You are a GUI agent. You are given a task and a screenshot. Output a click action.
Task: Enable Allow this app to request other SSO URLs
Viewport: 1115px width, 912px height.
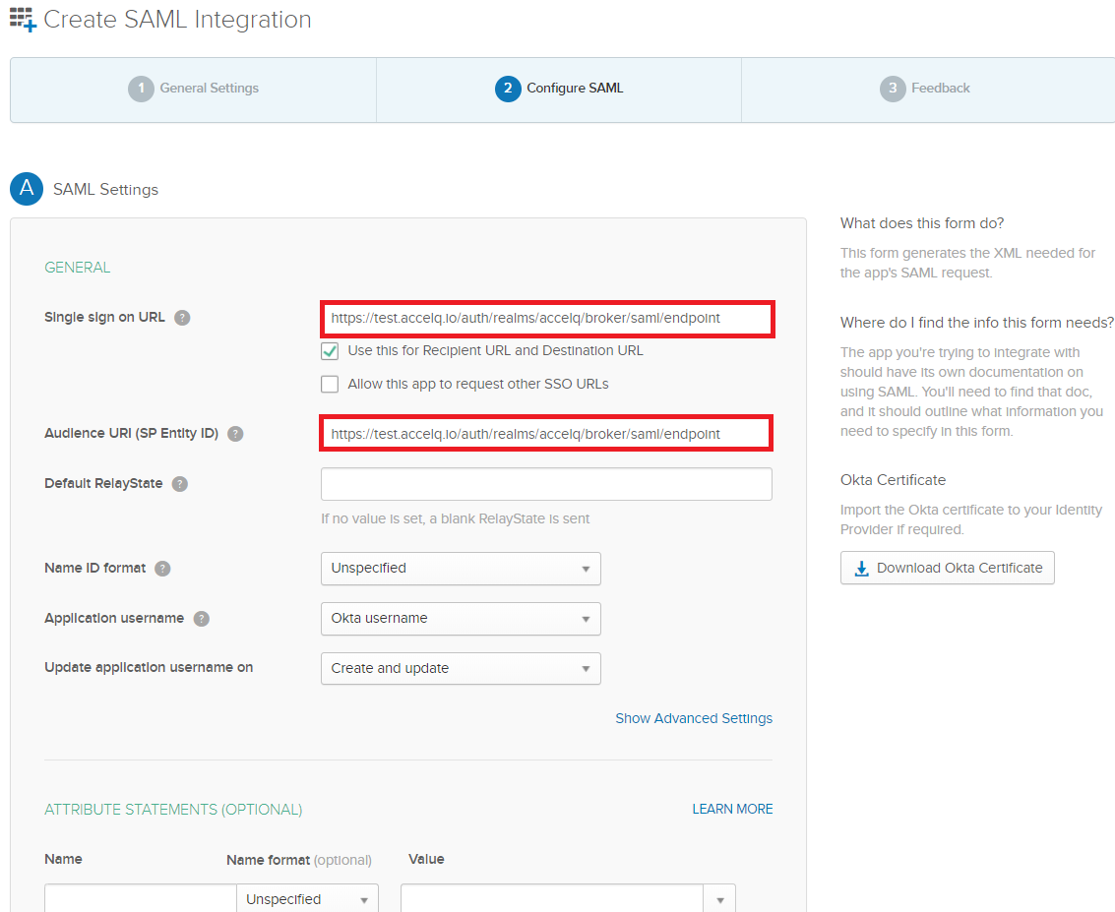[330, 385]
